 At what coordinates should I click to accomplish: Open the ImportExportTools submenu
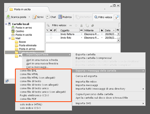pyautogui.click(x=47, y=55)
